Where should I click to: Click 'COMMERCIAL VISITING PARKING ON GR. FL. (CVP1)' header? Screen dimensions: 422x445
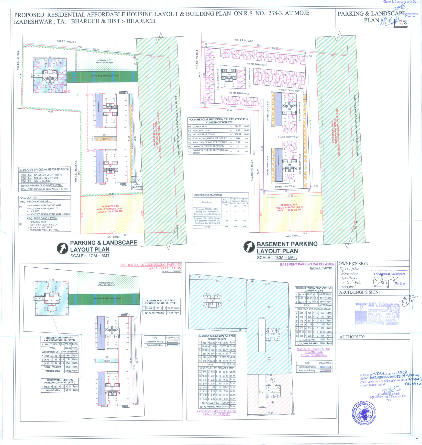click(161, 302)
